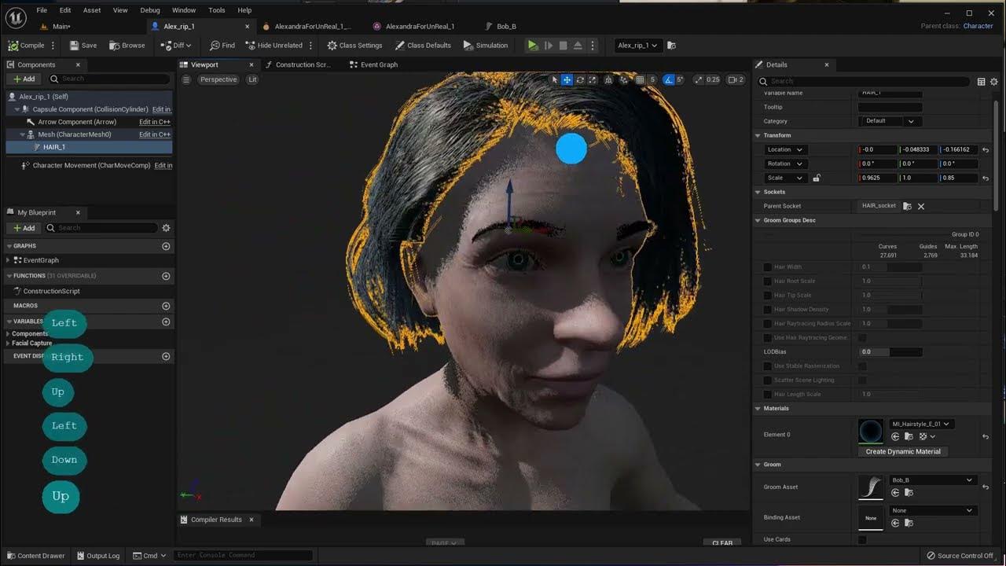Enable Hair Root Scale override checkbox

pos(768,281)
